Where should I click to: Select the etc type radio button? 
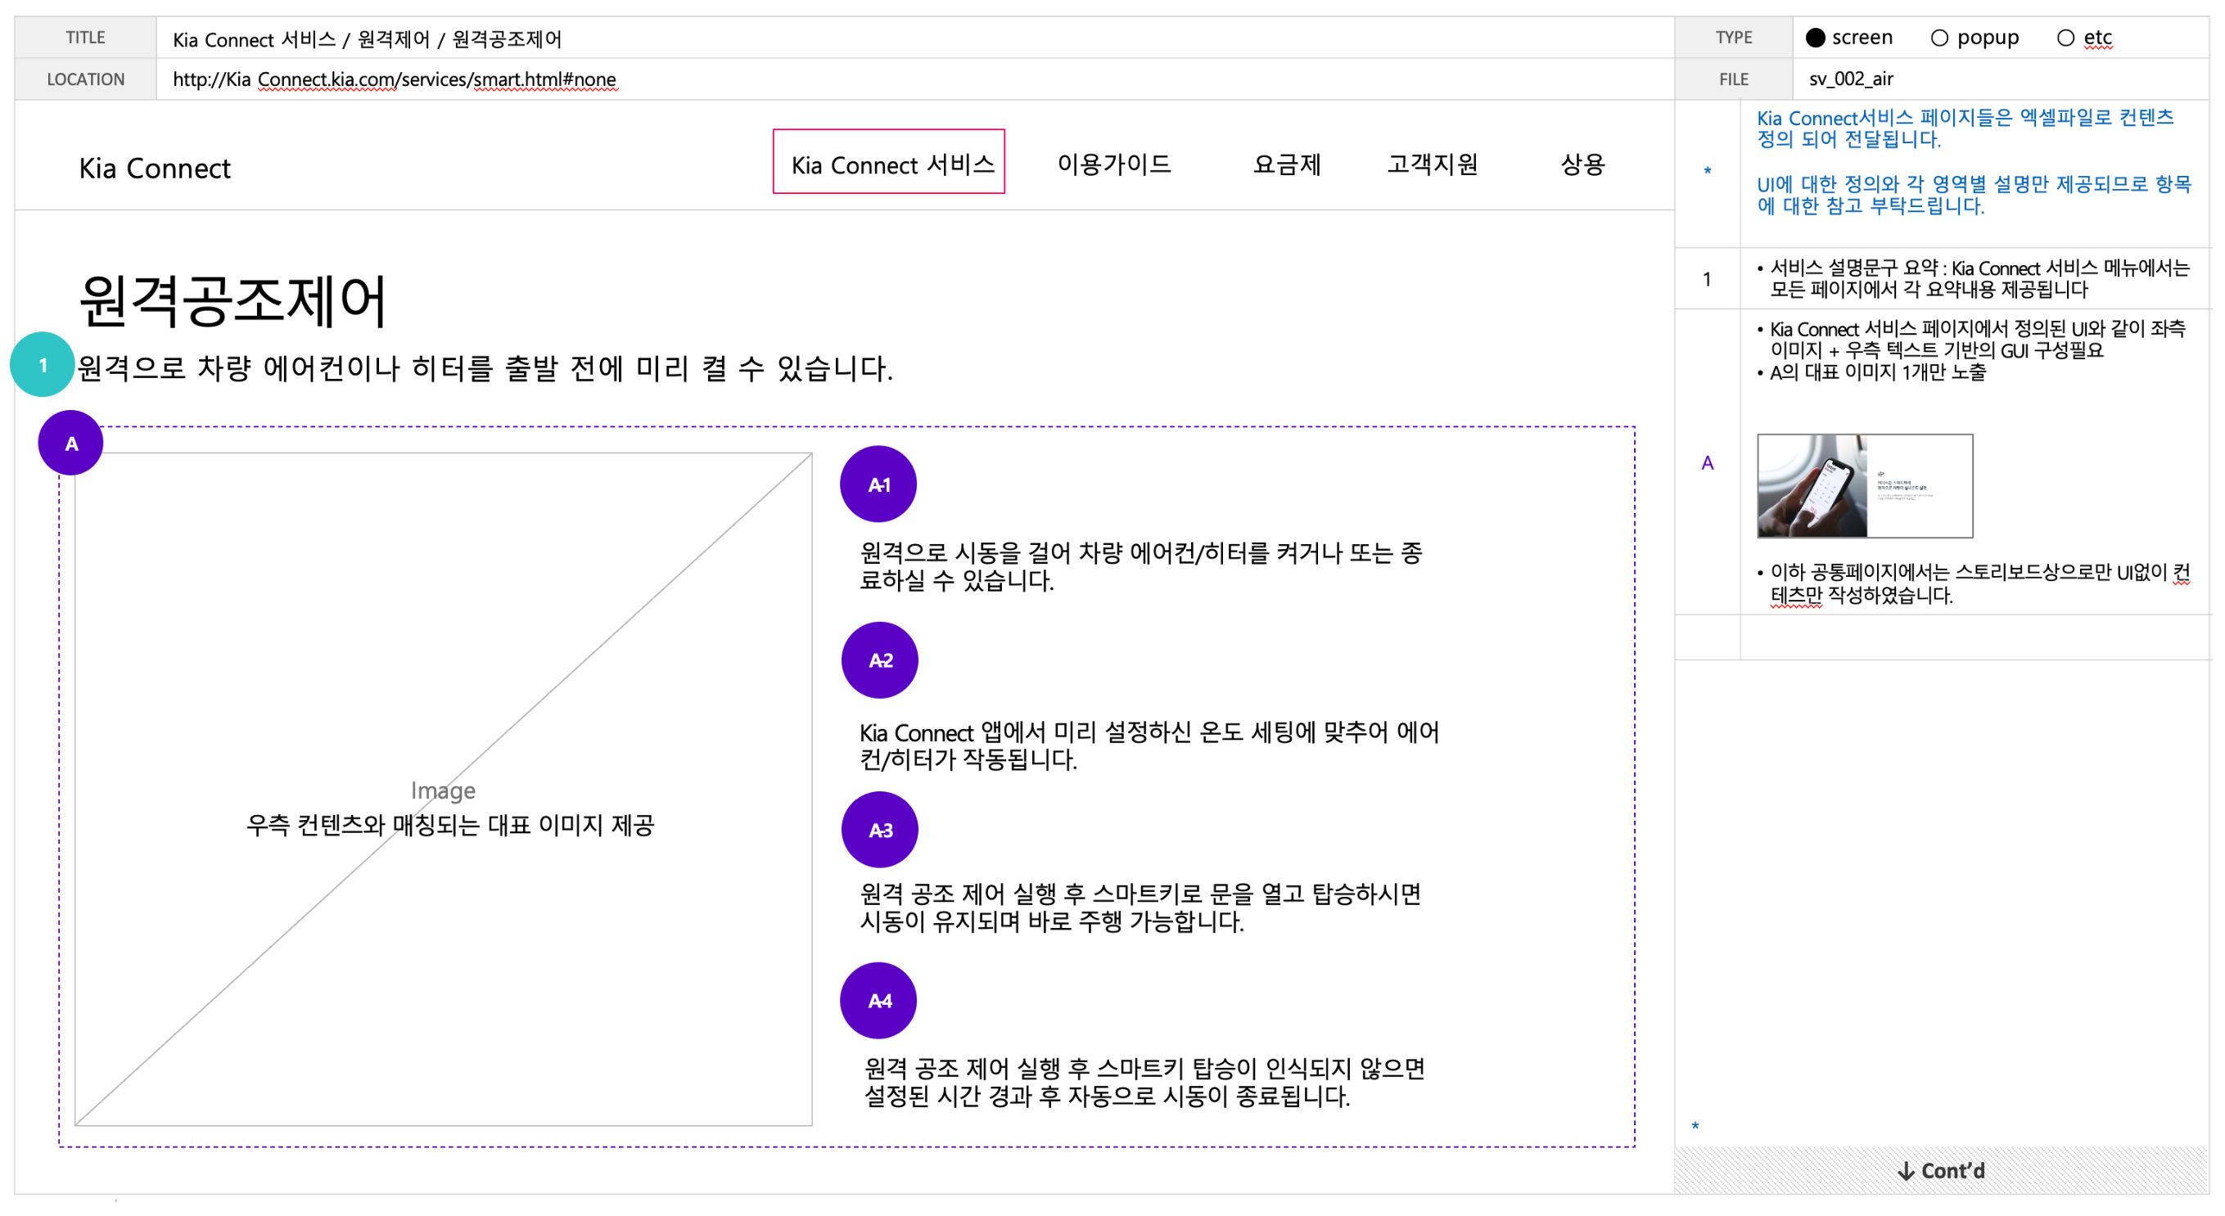(2065, 38)
